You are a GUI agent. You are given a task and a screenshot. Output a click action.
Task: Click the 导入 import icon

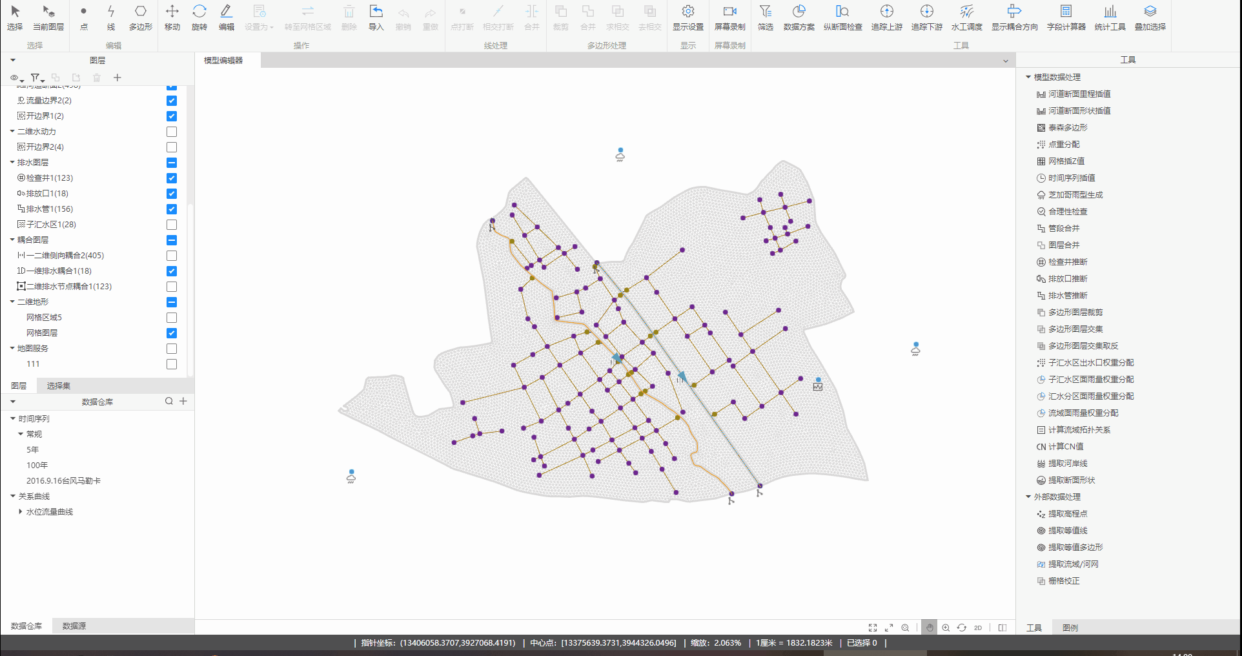(376, 18)
